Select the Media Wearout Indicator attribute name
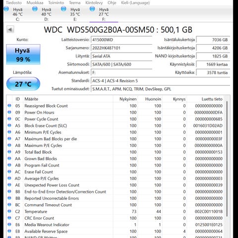This screenshot has height=238, width=238. point(47,225)
